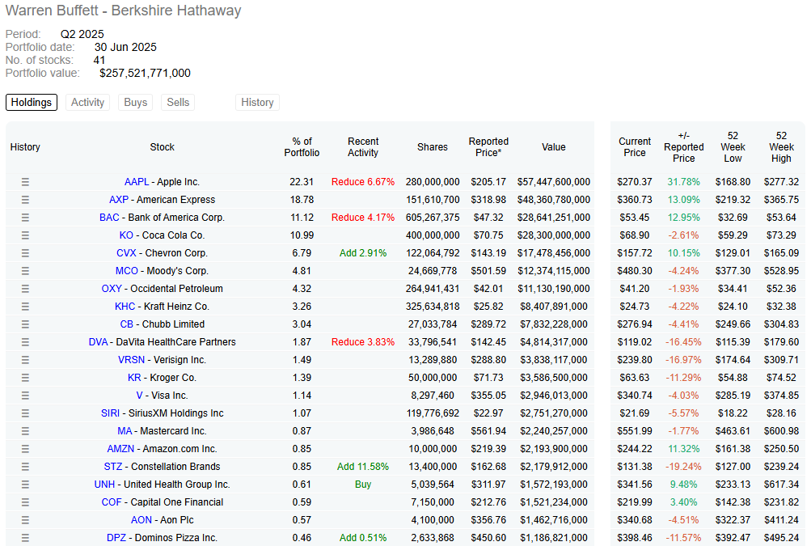This screenshot has width=811, height=546.
Task: Open history icon for Bank of America
Action: (25, 218)
